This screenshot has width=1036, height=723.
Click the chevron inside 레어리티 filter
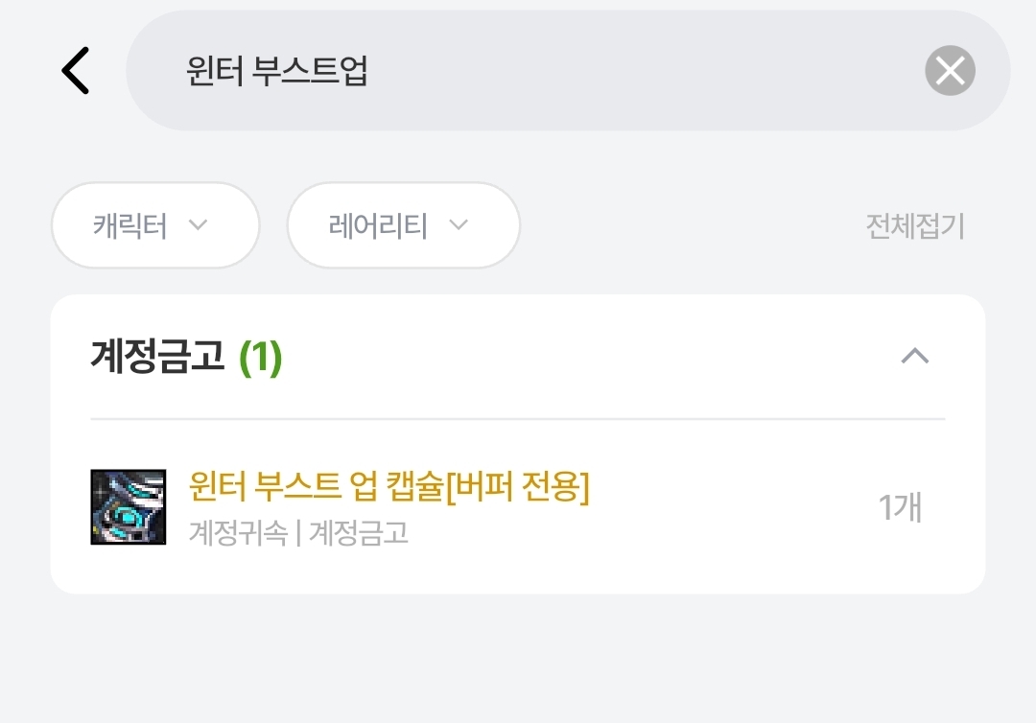pos(459,225)
